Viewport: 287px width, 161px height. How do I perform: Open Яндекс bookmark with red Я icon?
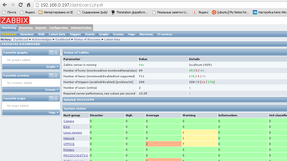(201, 12)
